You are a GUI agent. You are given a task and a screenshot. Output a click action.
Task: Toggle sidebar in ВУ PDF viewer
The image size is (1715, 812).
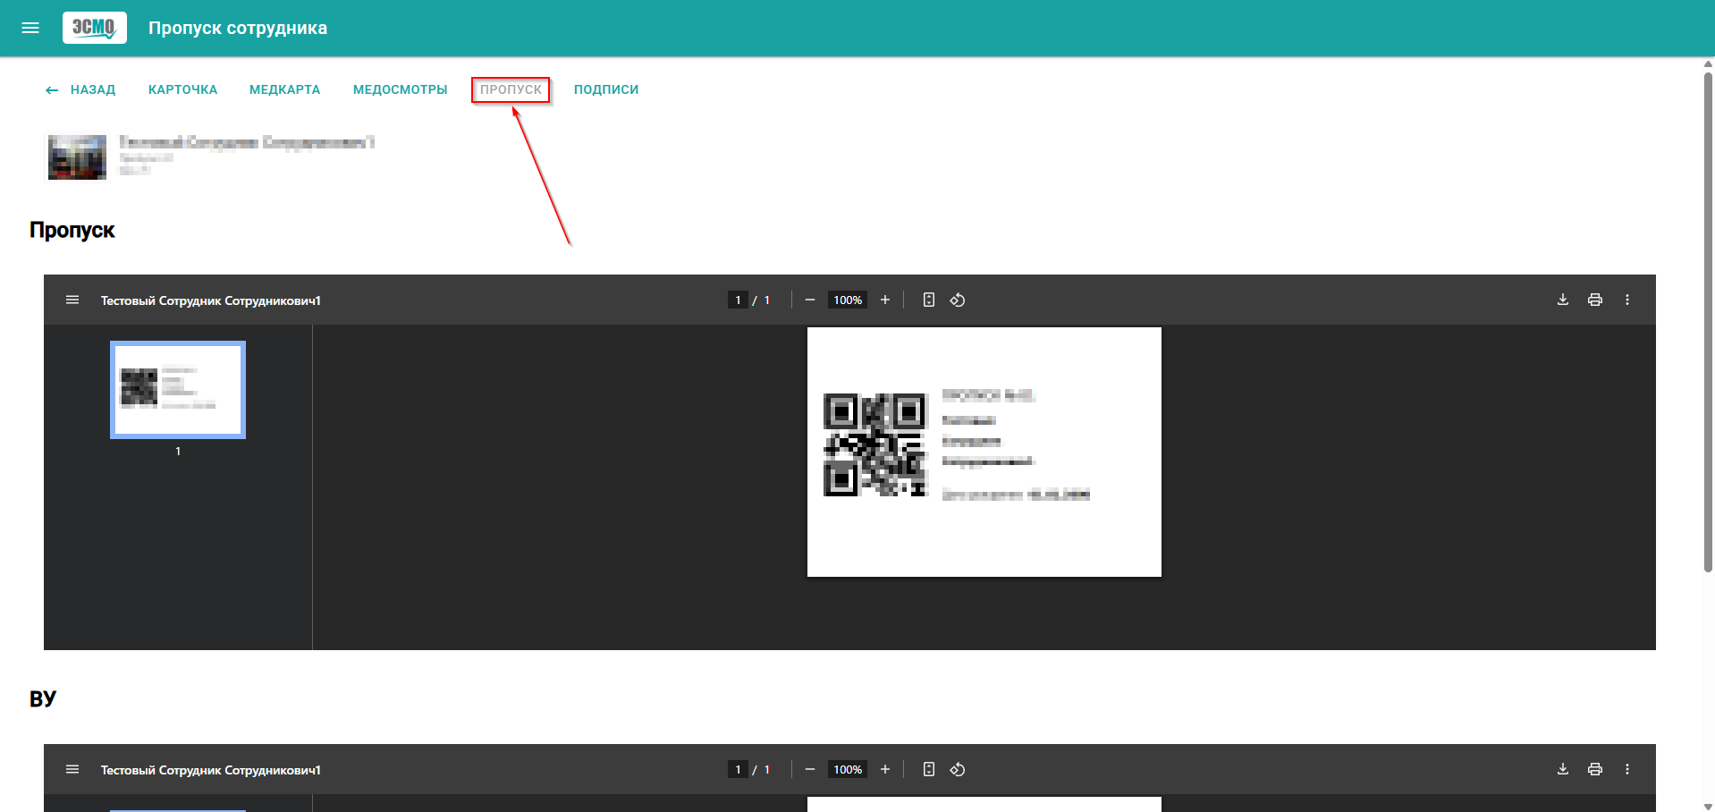point(72,769)
